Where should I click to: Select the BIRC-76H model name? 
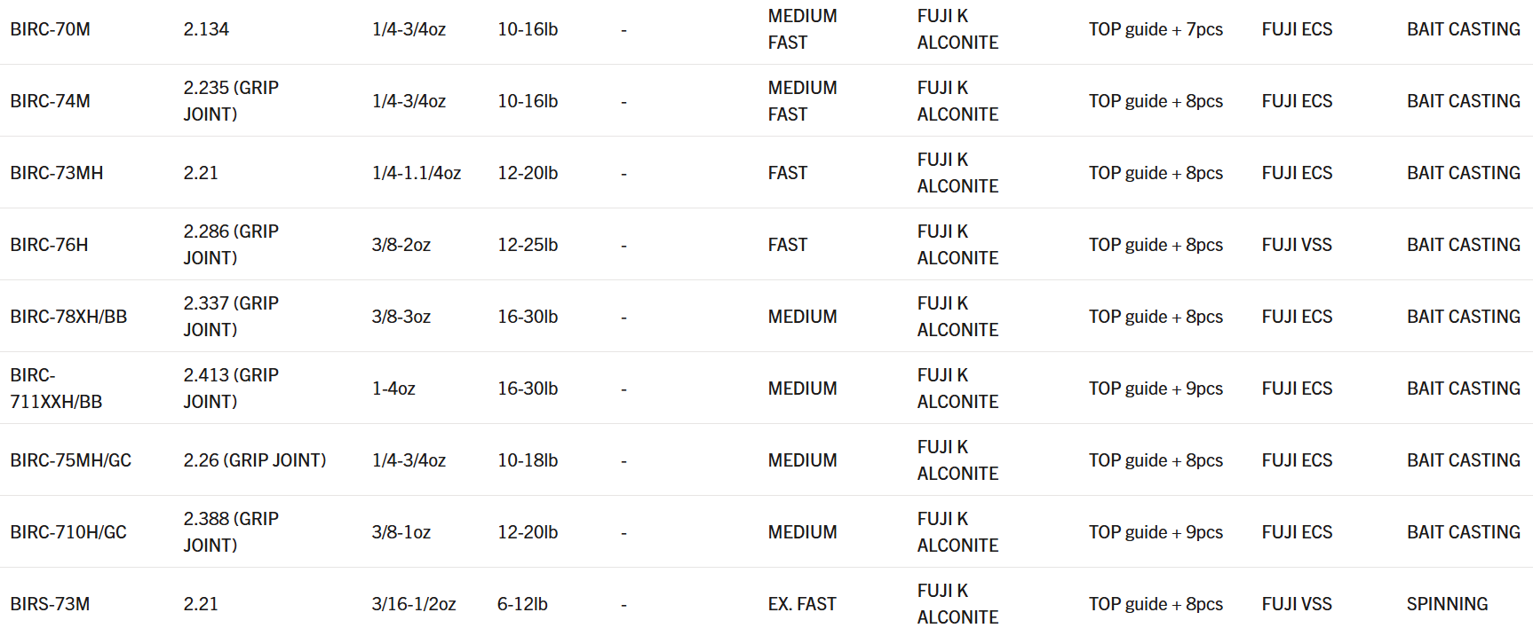point(50,245)
